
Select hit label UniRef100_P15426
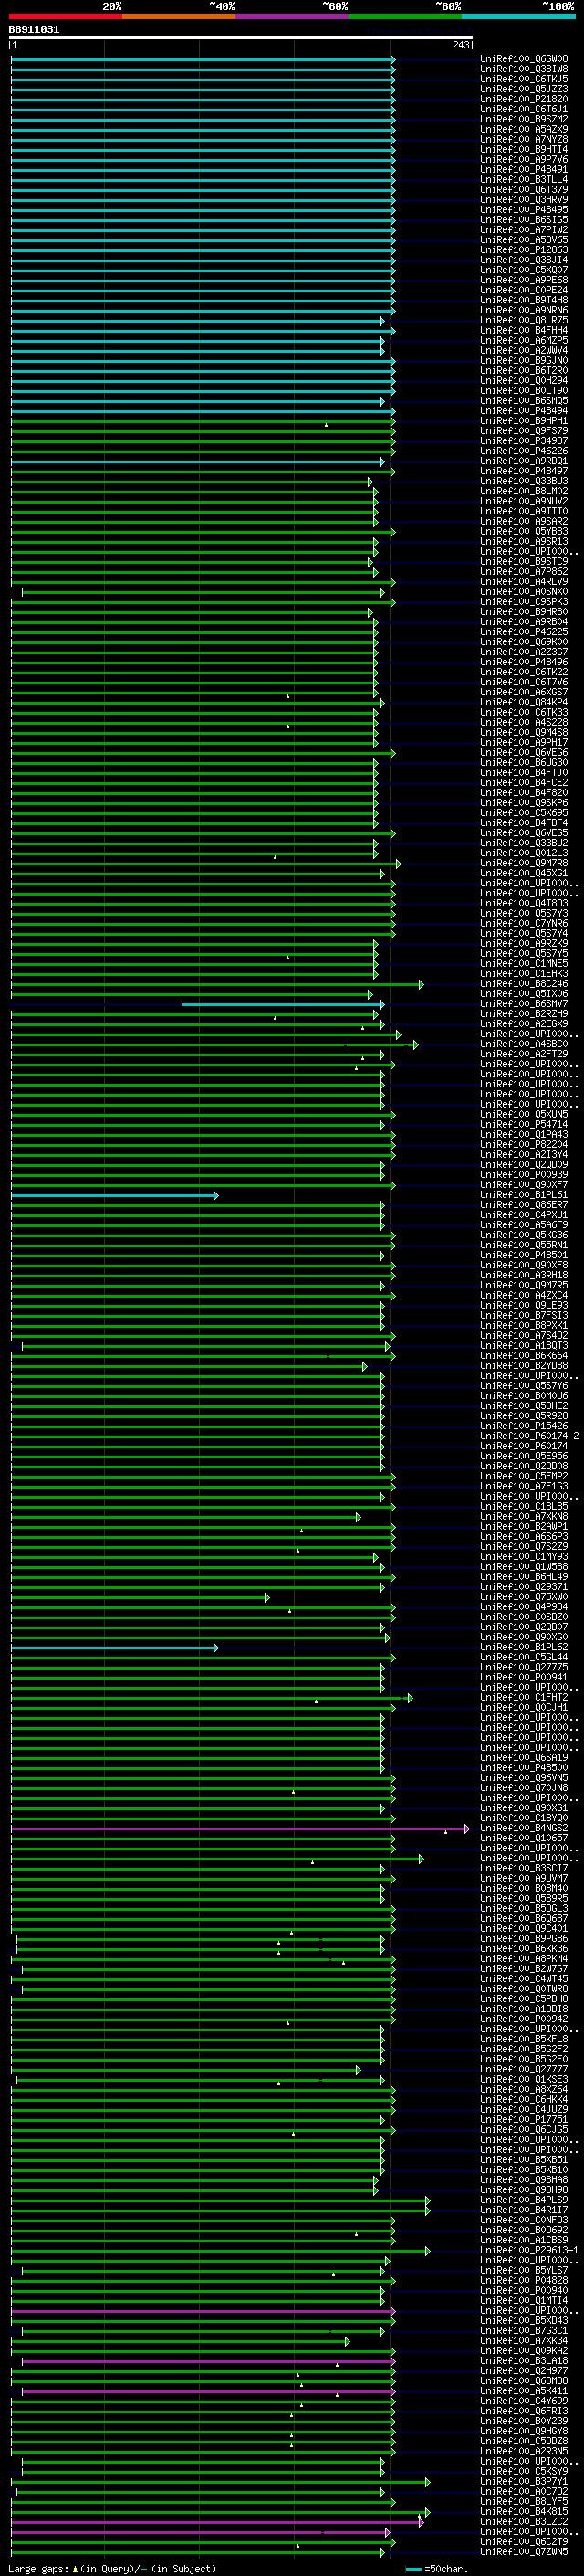(524, 1426)
